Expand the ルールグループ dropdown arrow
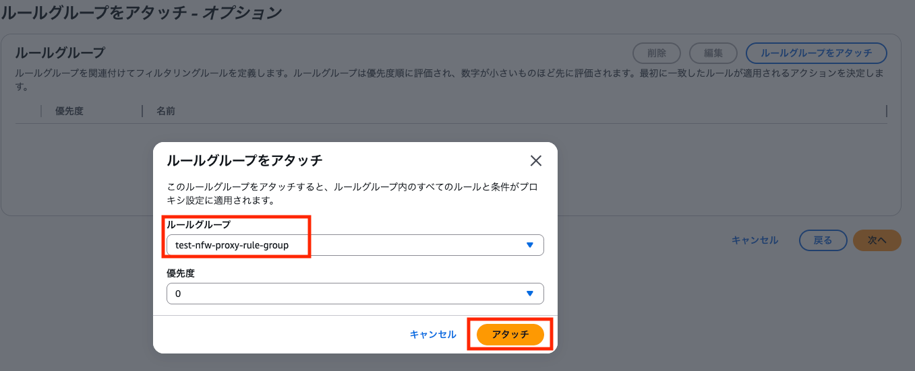 (530, 245)
